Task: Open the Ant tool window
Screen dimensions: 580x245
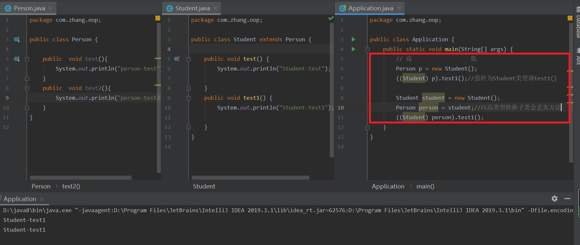Action: pos(577,57)
